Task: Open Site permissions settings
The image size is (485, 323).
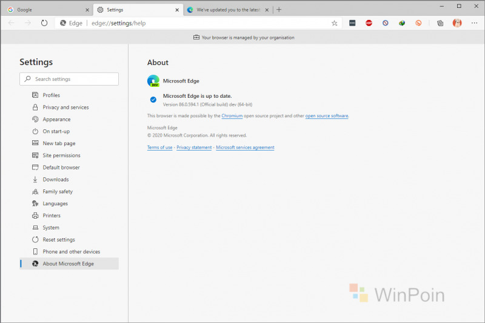Action: pyautogui.click(x=62, y=155)
